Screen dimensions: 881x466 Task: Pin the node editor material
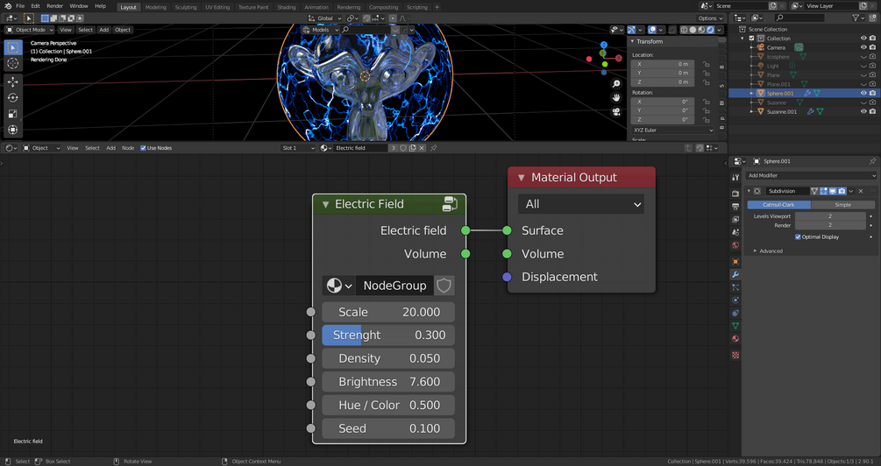click(x=434, y=148)
